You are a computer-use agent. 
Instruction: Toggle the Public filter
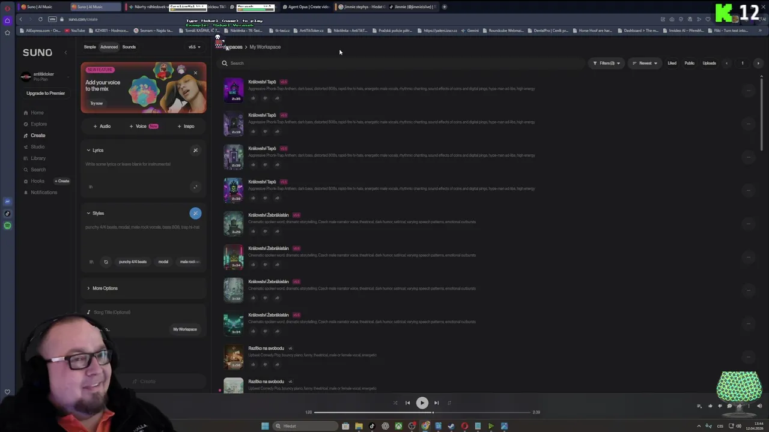pyautogui.click(x=689, y=63)
